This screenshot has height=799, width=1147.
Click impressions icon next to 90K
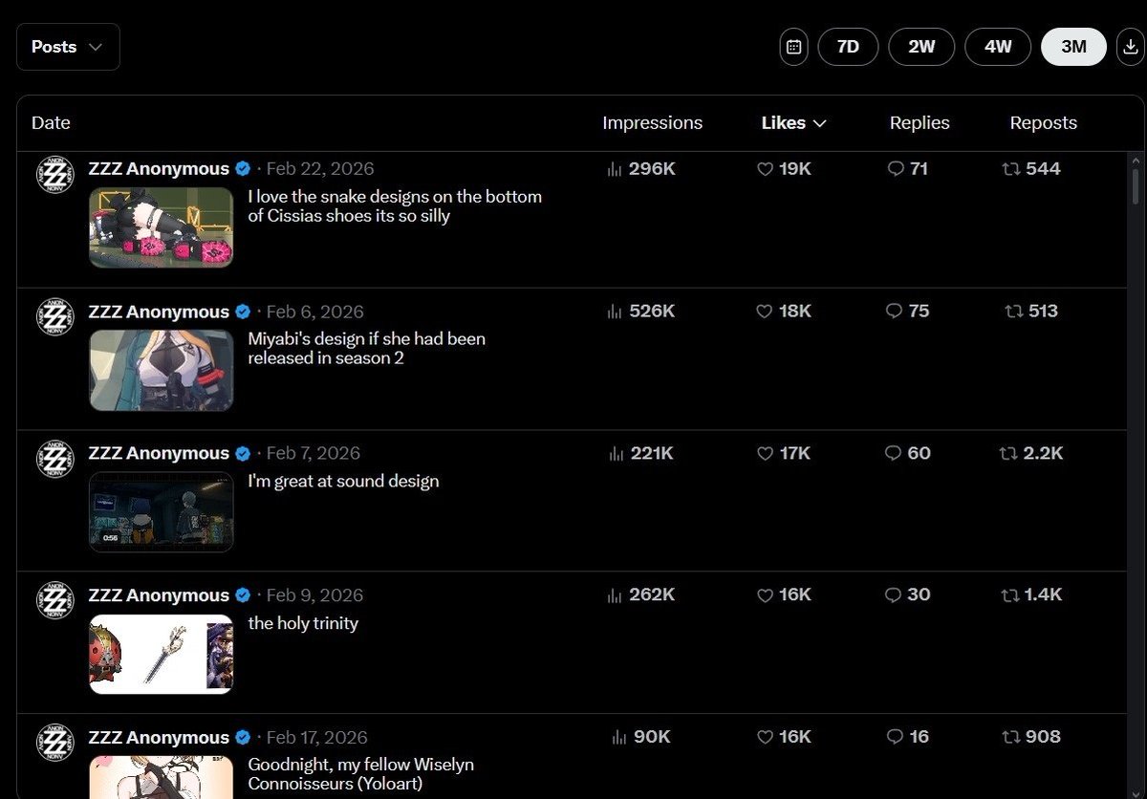click(x=618, y=738)
